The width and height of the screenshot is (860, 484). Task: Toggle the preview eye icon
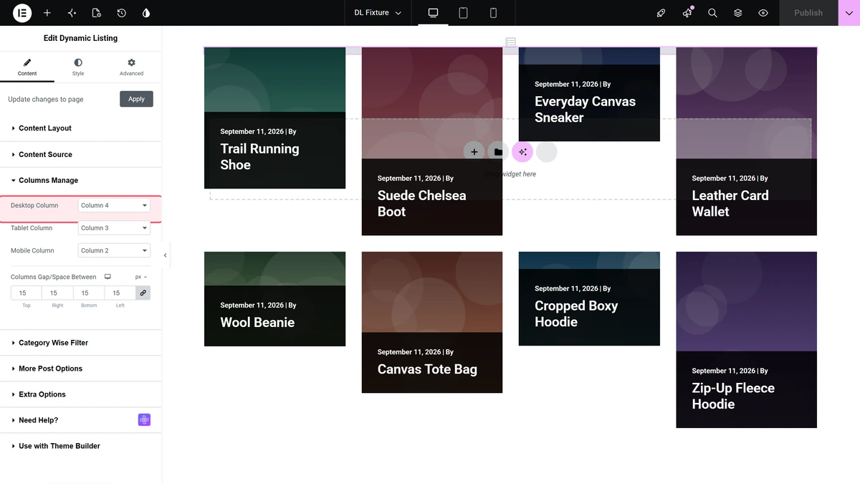pos(763,13)
